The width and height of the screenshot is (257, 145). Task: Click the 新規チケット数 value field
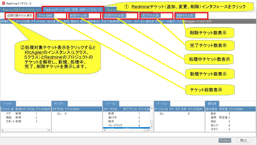click(94, 15)
